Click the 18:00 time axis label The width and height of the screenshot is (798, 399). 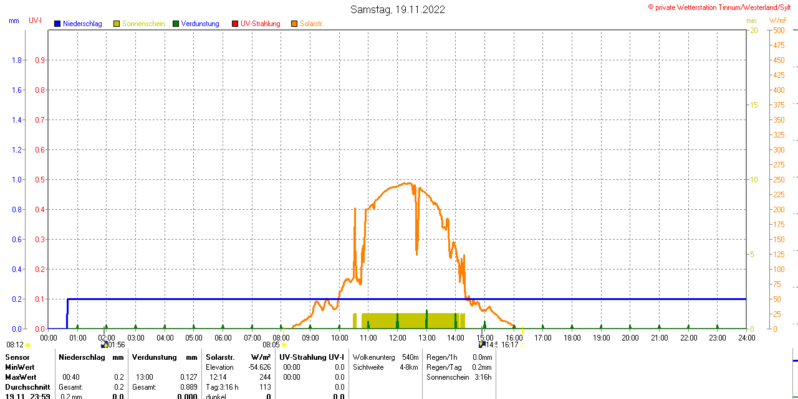click(x=572, y=338)
